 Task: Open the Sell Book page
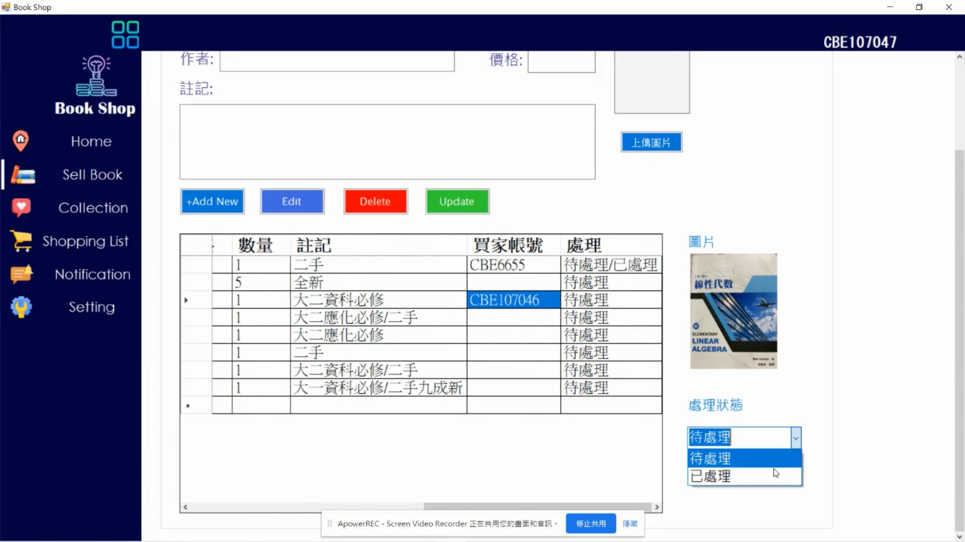[92, 175]
